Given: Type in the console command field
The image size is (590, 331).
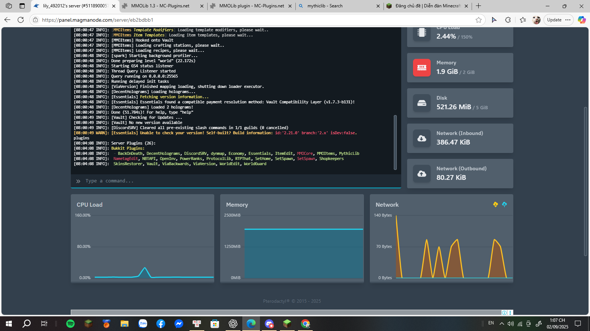Looking at the screenshot, I should click(236, 181).
